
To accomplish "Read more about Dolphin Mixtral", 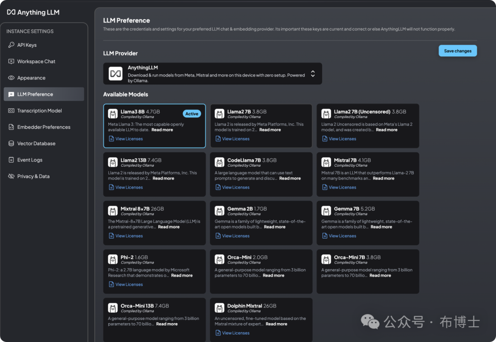I will click(276, 324).
